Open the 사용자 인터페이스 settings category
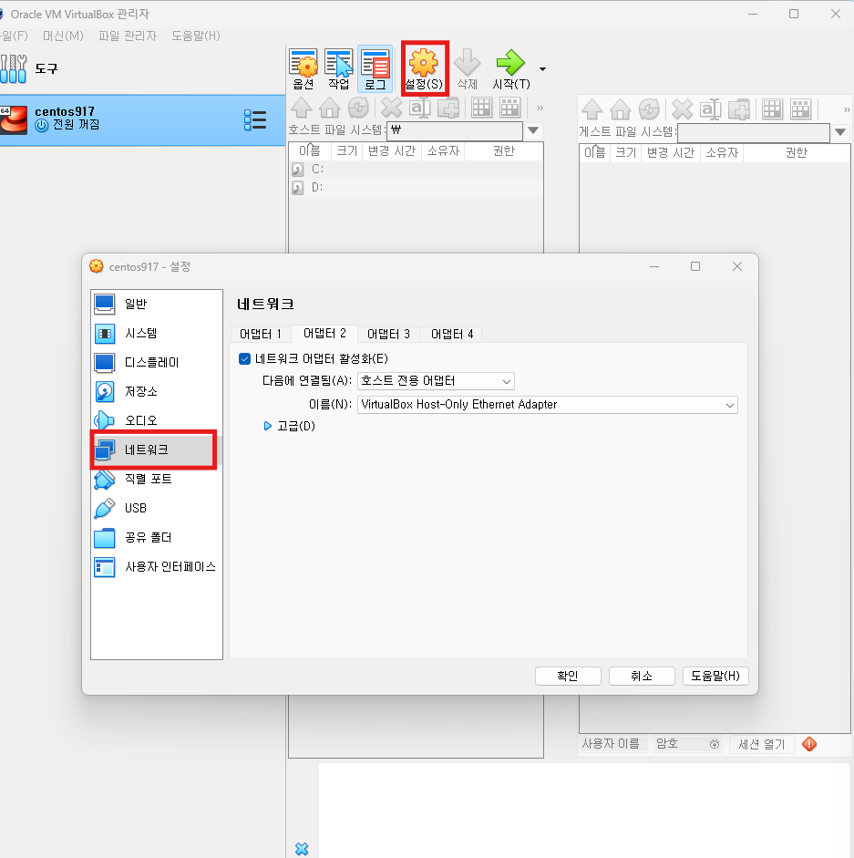This screenshot has width=854, height=858. (157, 566)
